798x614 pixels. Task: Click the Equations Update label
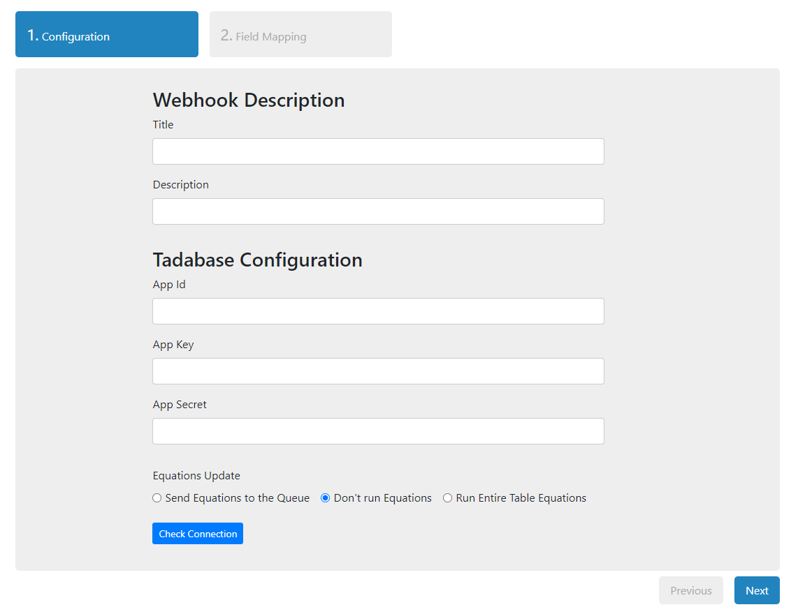click(x=196, y=476)
